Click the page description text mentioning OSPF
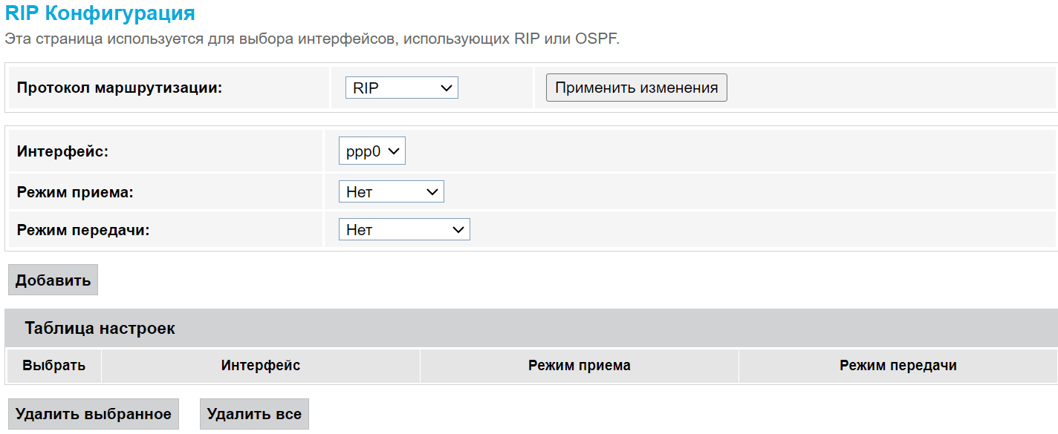 [312, 39]
